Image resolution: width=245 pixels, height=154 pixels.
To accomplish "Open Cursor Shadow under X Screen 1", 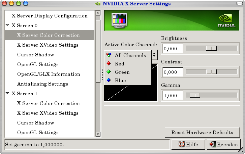I will tap(36, 123).
